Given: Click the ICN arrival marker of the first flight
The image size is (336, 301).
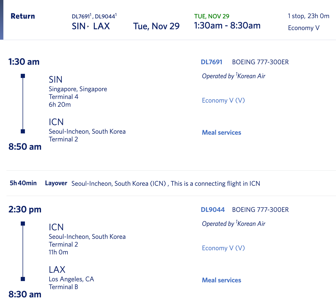Looking at the screenshot, I should [x=23, y=131].
